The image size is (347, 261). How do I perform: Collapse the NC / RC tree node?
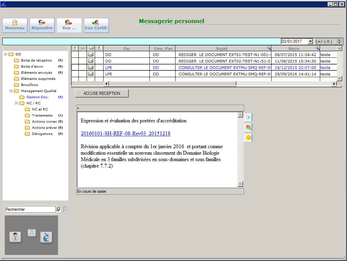[x=17, y=103]
